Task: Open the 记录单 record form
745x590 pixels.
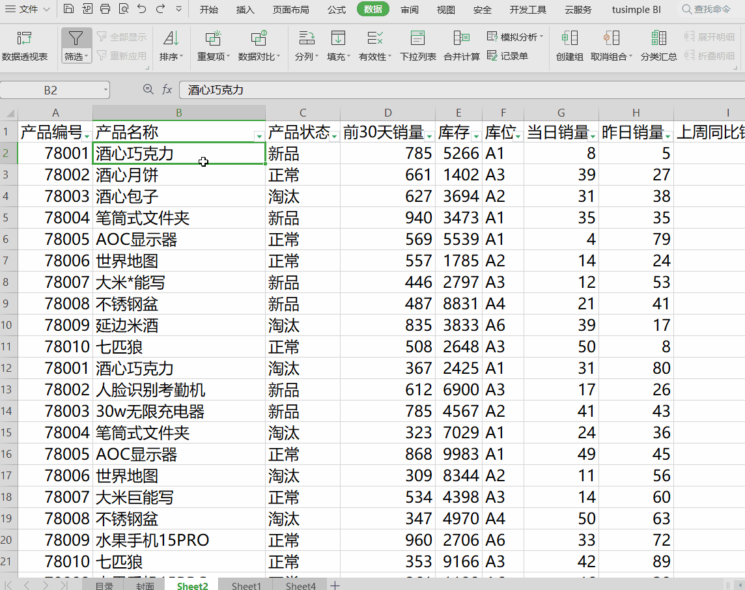Action: pos(507,56)
